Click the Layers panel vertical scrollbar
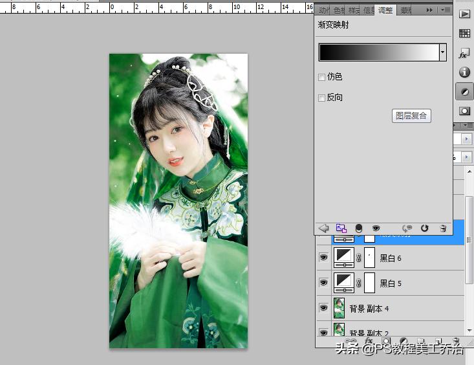This screenshot has height=365, width=474. (x=469, y=239)
